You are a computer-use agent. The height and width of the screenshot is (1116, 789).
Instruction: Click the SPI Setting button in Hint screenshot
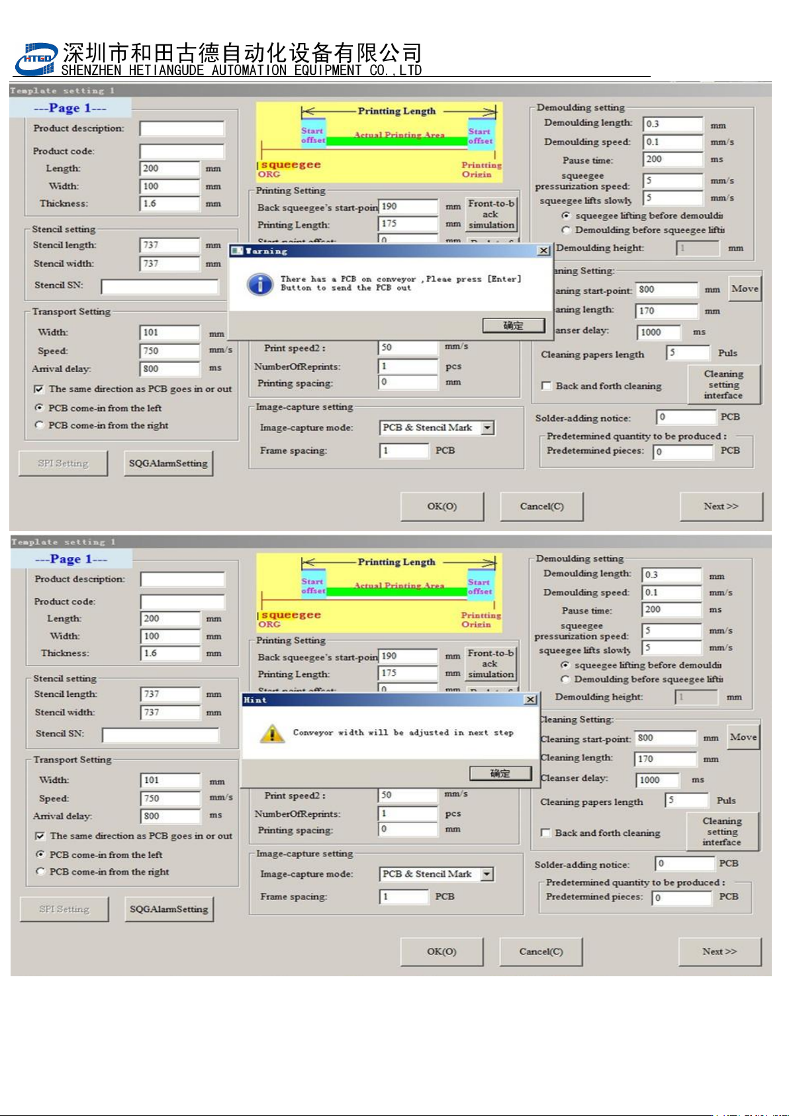click(x=64, y=909)
